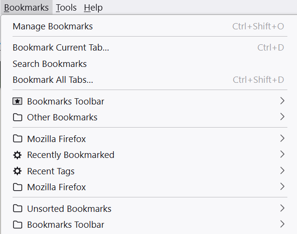Image resolution: width=297 pixels, height=234 pixels.
Task: Click the second Mozilla Firefox folder icon
Action: 17,187
